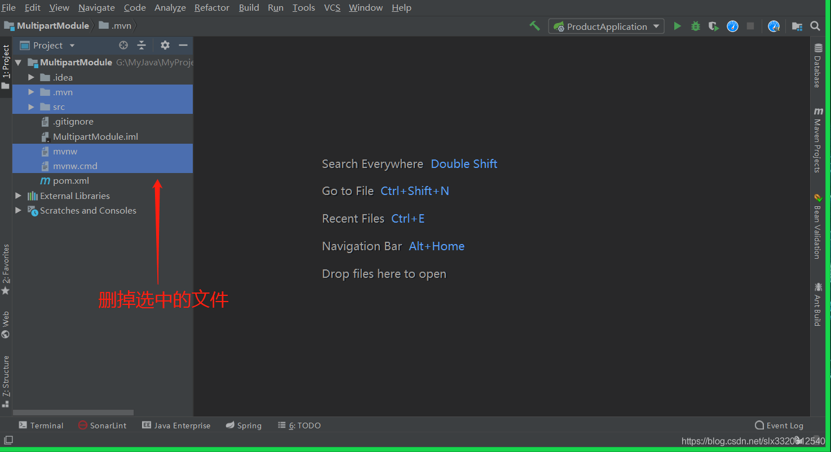Open the VCS menu
Viewport: 831px width, 452px height.
332,8
